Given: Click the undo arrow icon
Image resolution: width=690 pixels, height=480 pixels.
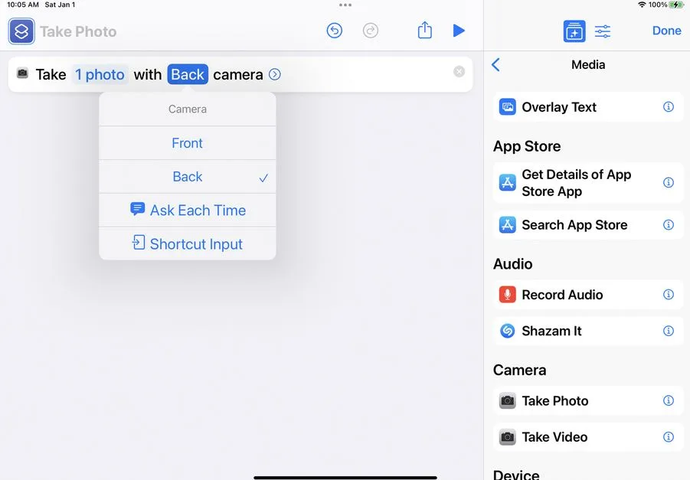Looking at the screenshot, I should (335, 31).
